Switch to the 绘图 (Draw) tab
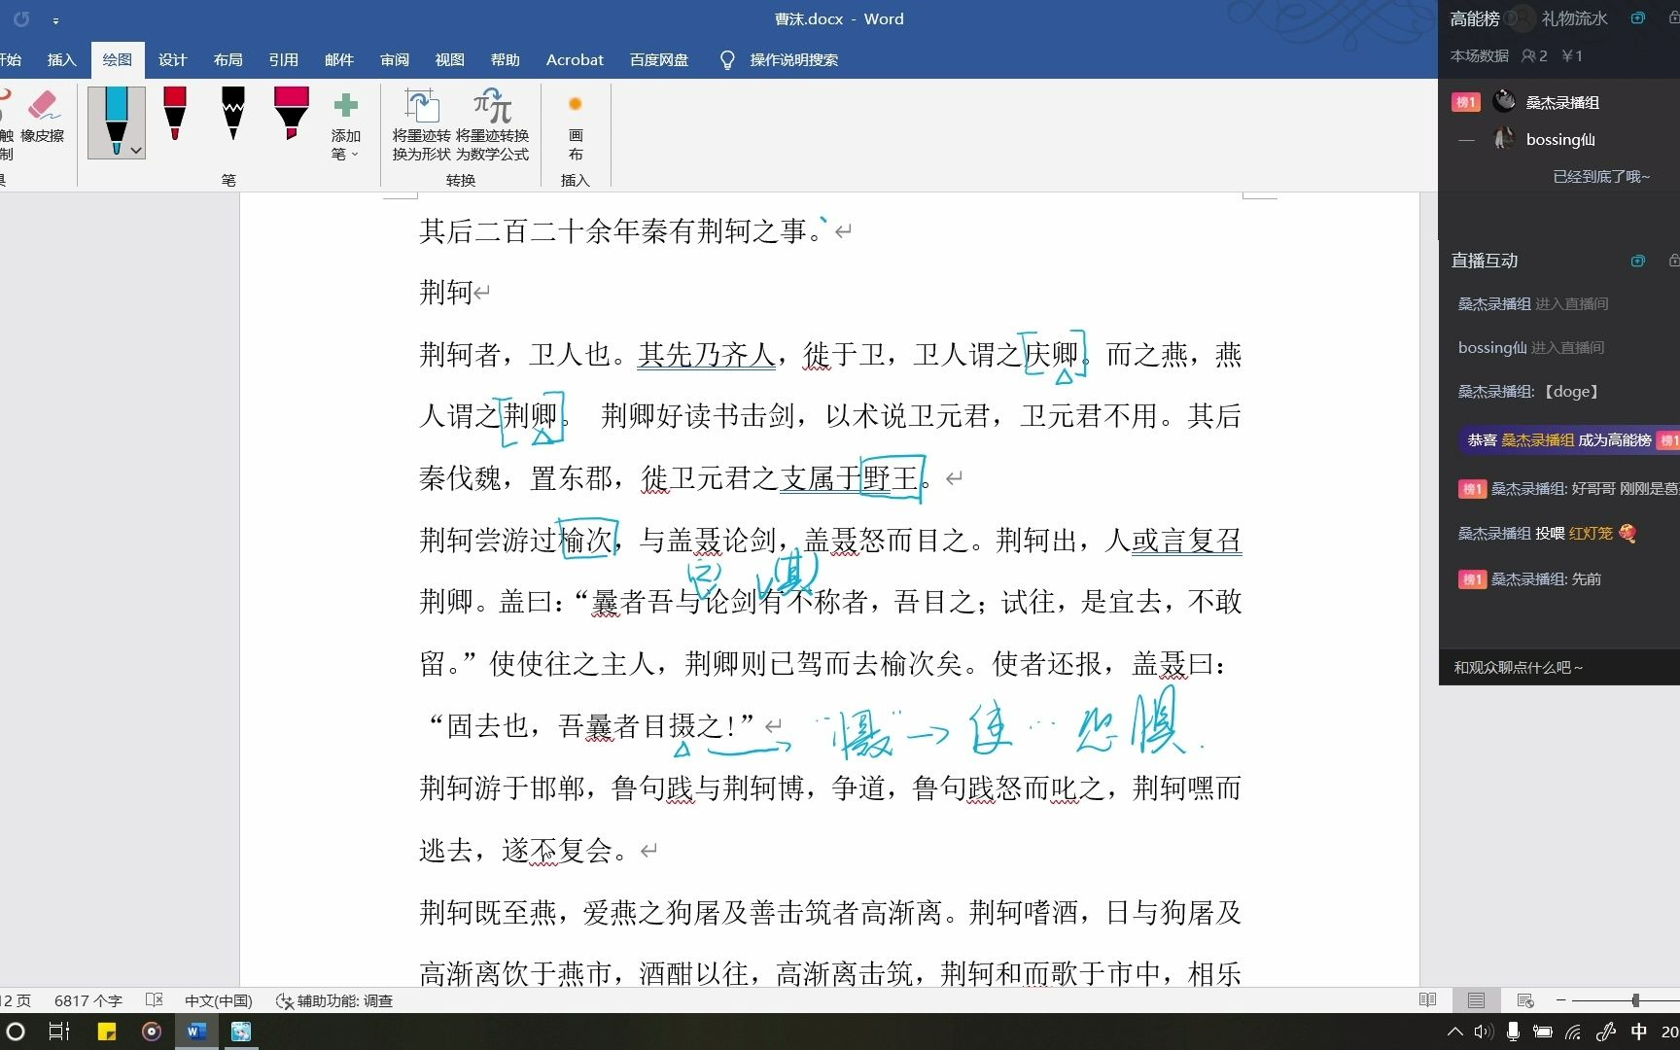1680x1050 pixels. click(x=118, y=60)
